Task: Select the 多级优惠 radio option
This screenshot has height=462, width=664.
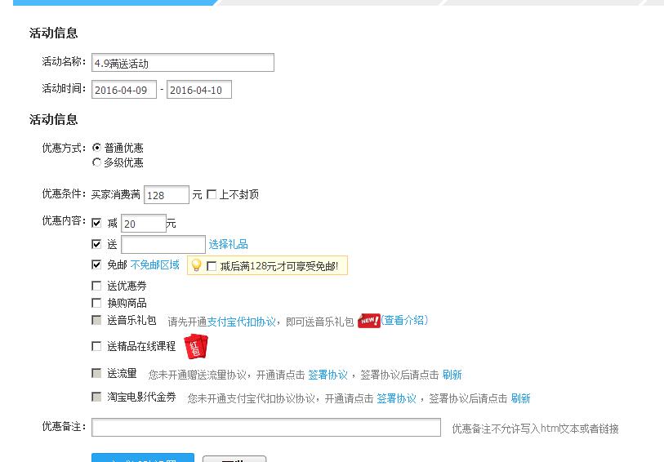Action: pos(97,162)
